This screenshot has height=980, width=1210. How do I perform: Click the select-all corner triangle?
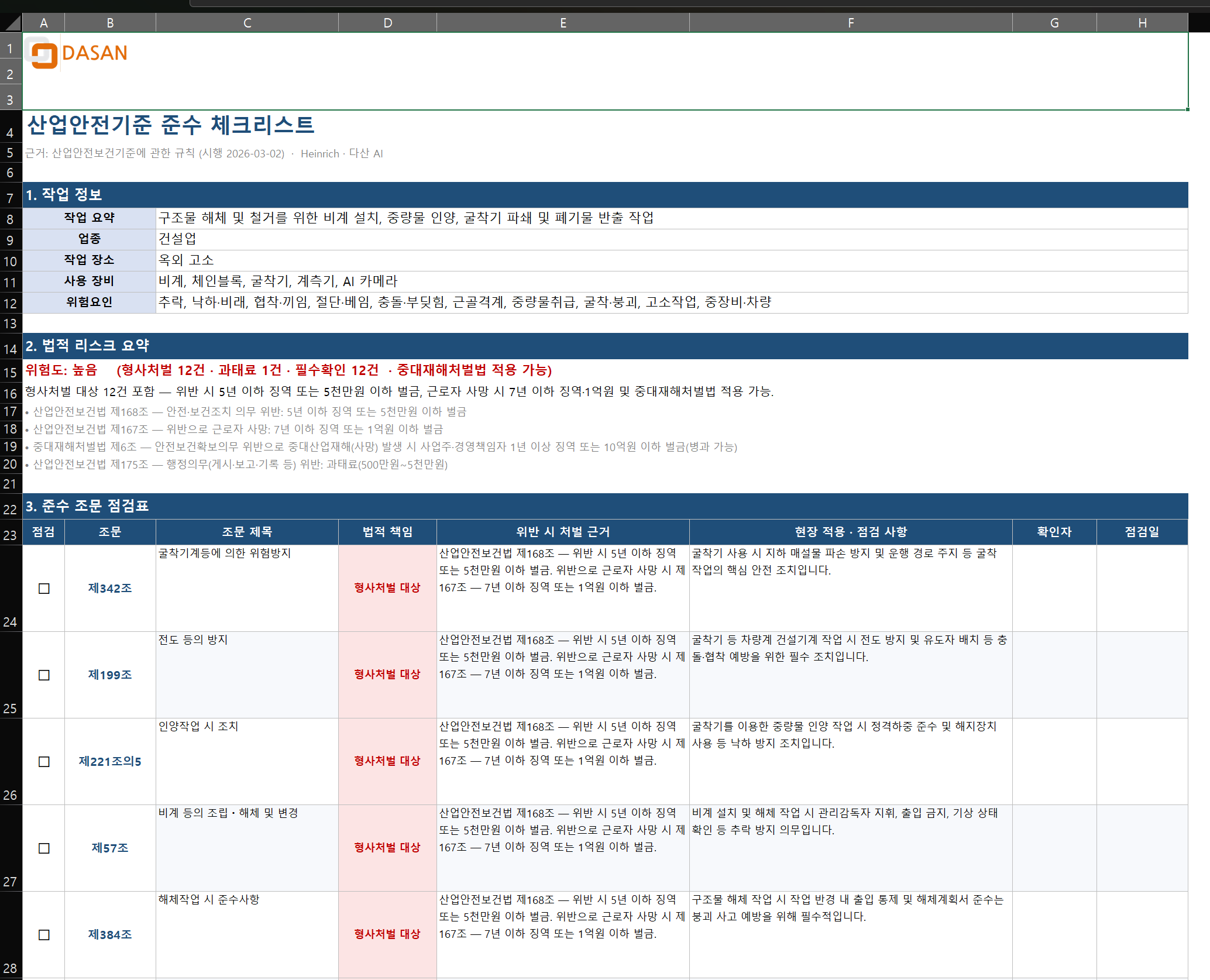pyautogui.click(x=12, y=23)
